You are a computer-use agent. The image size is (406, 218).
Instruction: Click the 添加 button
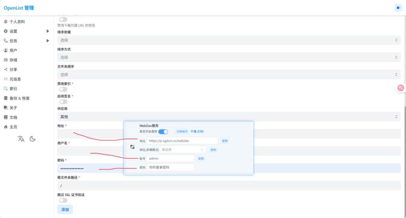65,209
